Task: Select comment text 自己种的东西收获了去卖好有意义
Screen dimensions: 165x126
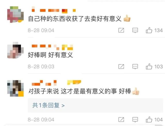Action: tap(75, 19)
